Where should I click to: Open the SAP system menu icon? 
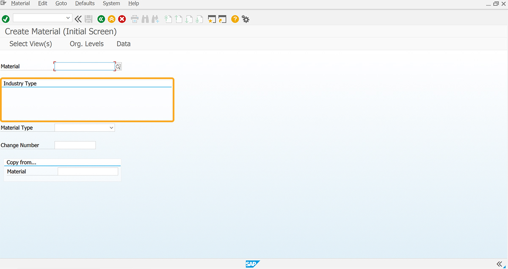click(4, 3)
